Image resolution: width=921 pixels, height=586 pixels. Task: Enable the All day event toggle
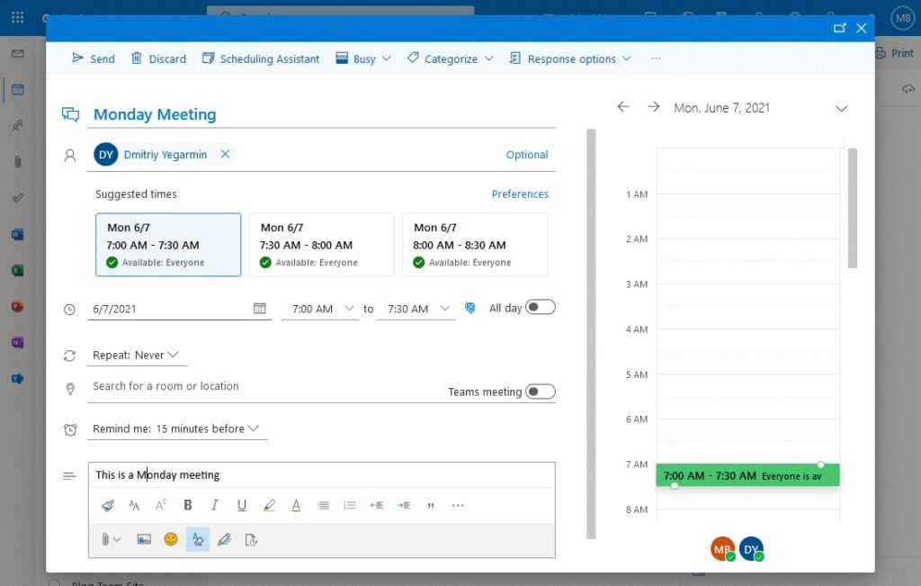(x=541, y=307)
